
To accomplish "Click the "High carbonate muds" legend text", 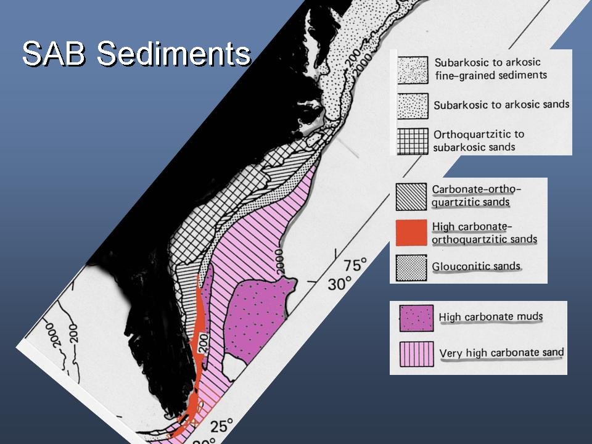I will click(490, 317).
